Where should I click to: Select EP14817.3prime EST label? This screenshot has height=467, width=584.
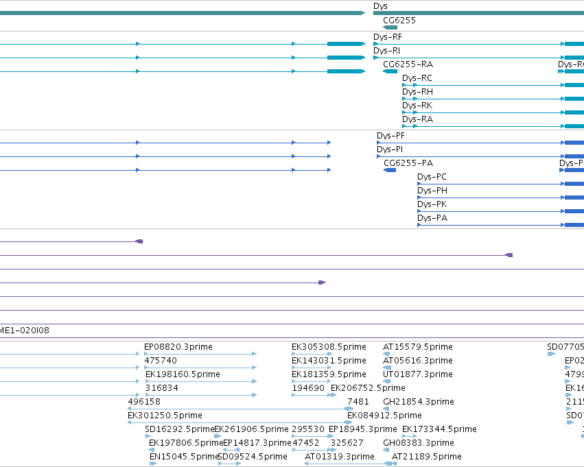click(257, 444)
